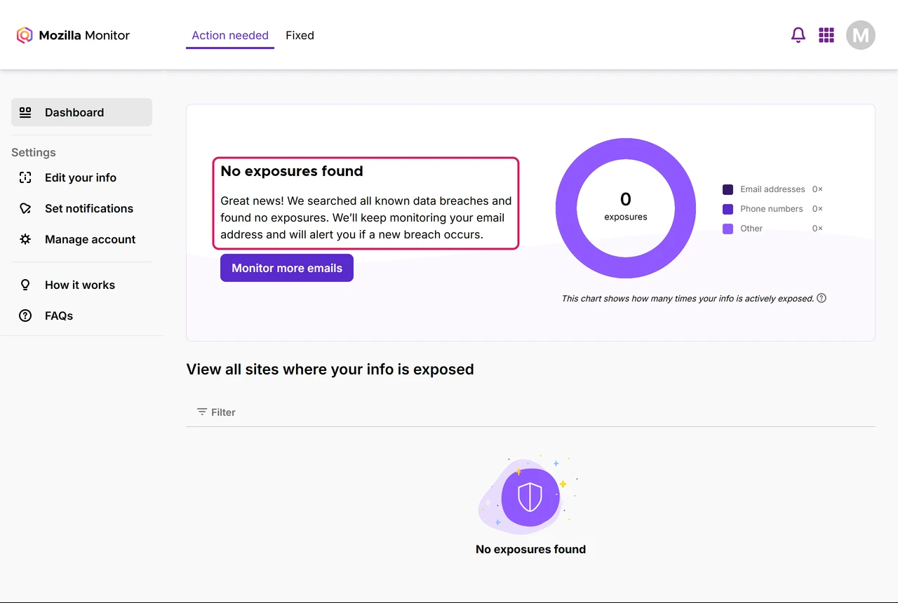The height and width of the screenshot is (603, 898).
Task: Open the notifications bell
Action: 798,35
